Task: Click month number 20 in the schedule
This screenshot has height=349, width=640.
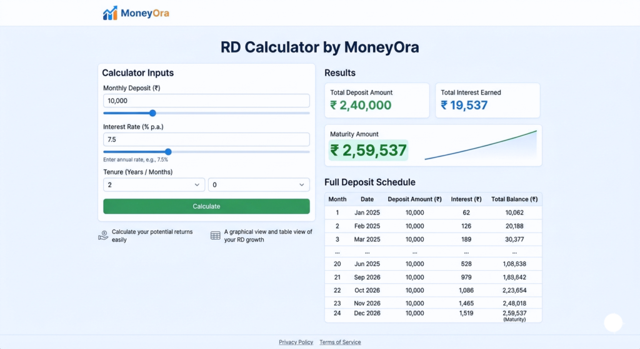Action: tap(337, 264)
